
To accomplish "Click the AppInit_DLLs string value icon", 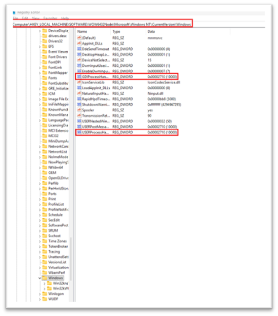I will tap(79, 43).
